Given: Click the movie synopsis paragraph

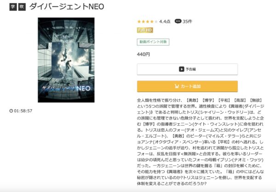Looking at the screenshot, I should point(200,142).
